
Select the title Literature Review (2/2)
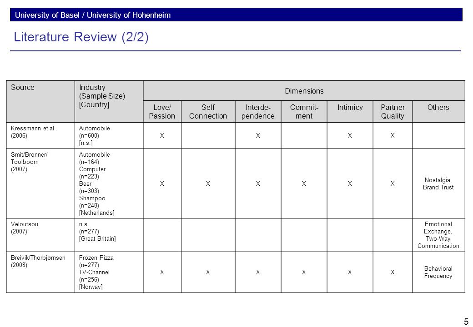point(81,37)
